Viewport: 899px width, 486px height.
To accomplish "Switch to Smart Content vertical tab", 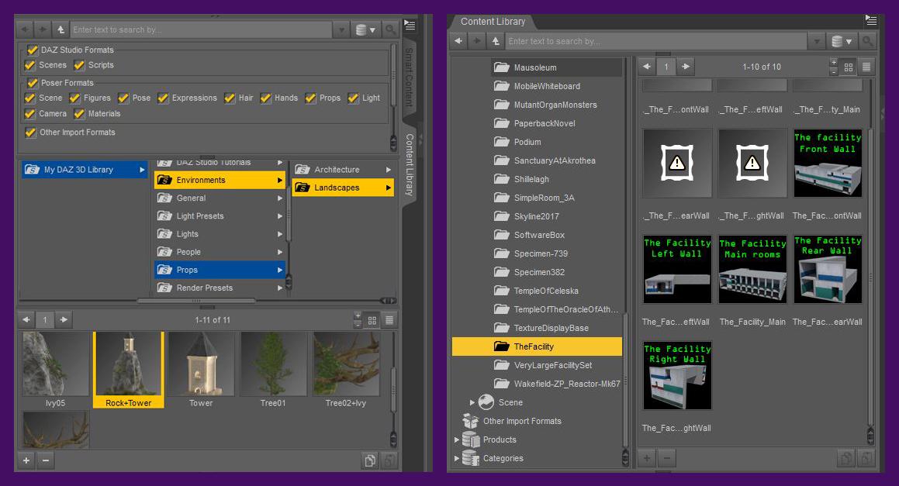I will point(409,78).
